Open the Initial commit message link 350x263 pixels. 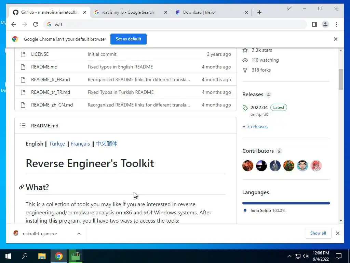(x=102, y=54)
